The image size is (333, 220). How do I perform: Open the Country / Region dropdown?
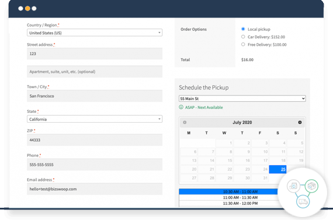pyautogui.click(x=95, y=33)
